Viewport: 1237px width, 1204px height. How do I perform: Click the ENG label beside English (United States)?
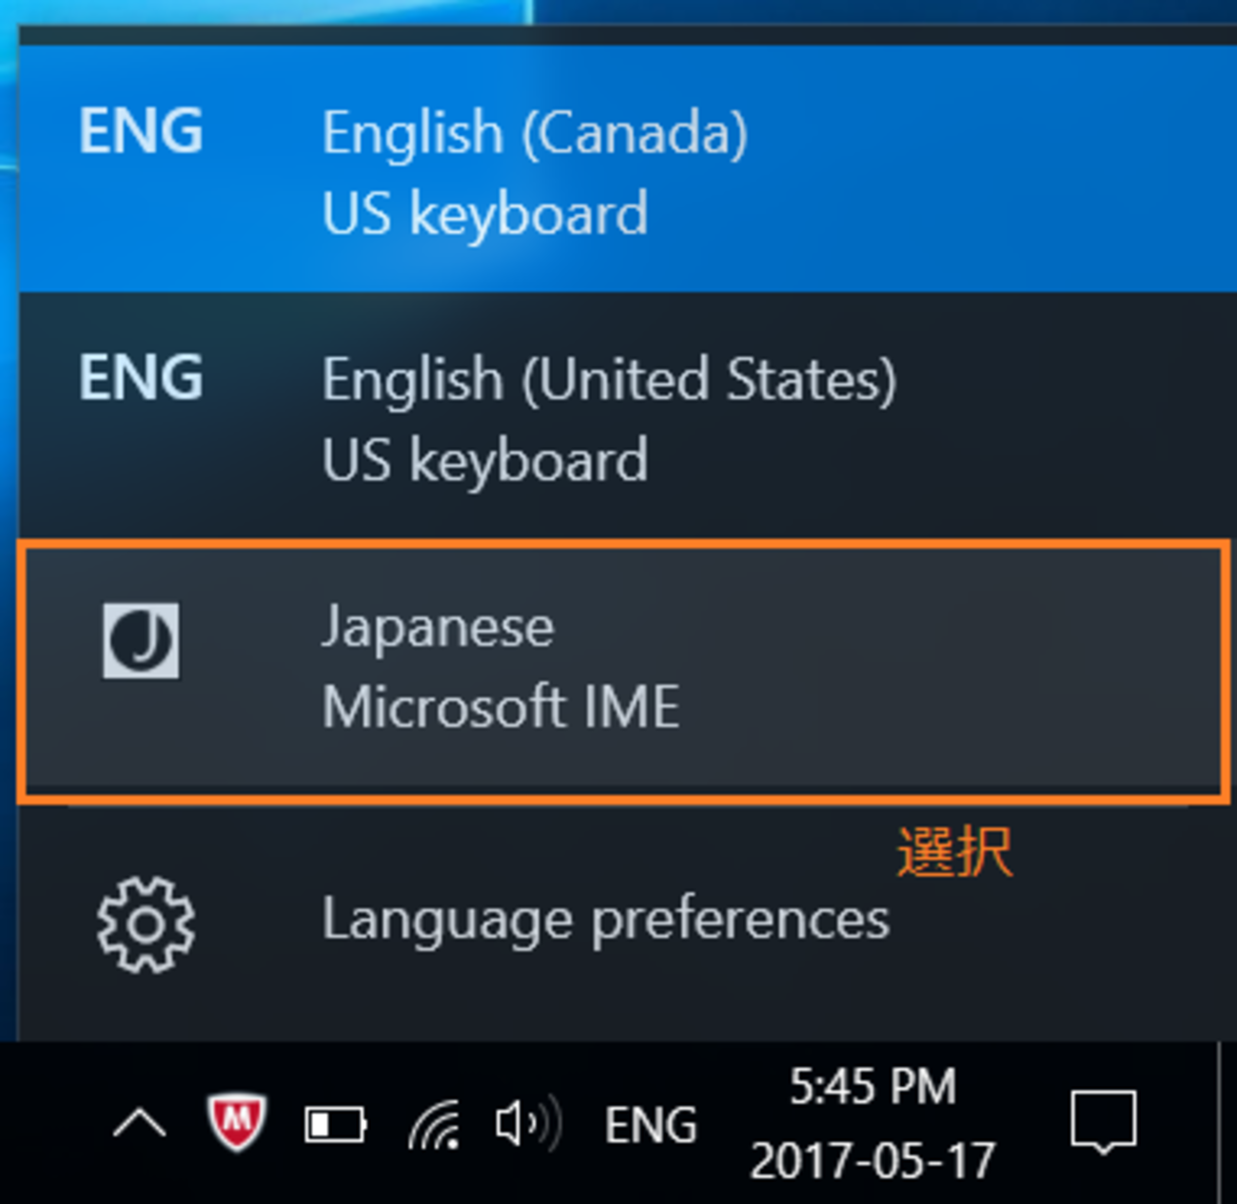[x=141, y=378]
